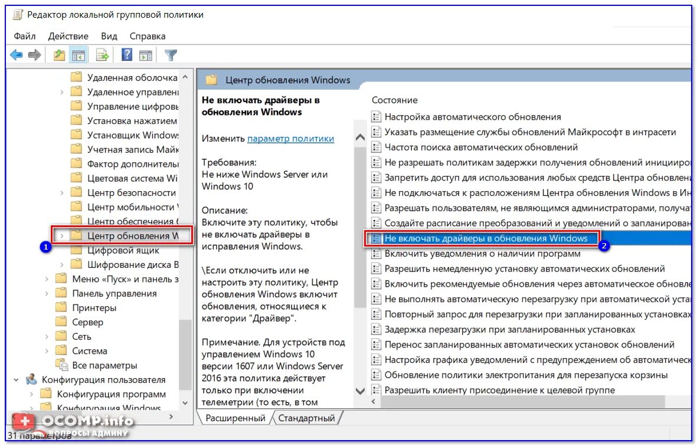Screen dimensions: 697x446
Task: Click the folder icon of Цифровой ящик
Action: [77, 250]
